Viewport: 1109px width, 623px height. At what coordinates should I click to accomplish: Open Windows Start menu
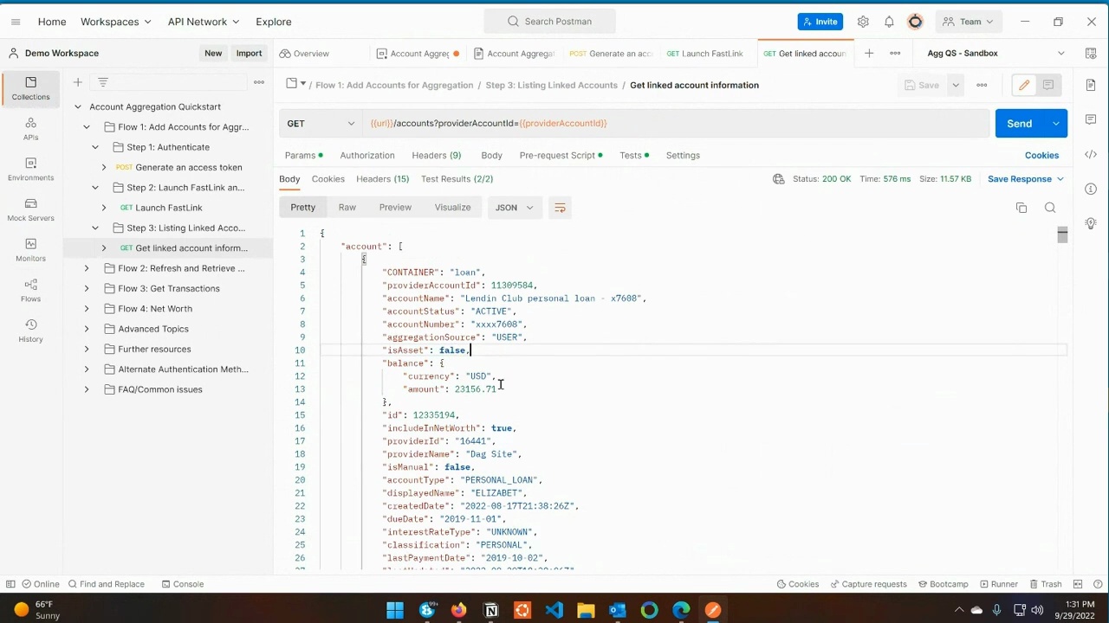(x=395, y=610)
